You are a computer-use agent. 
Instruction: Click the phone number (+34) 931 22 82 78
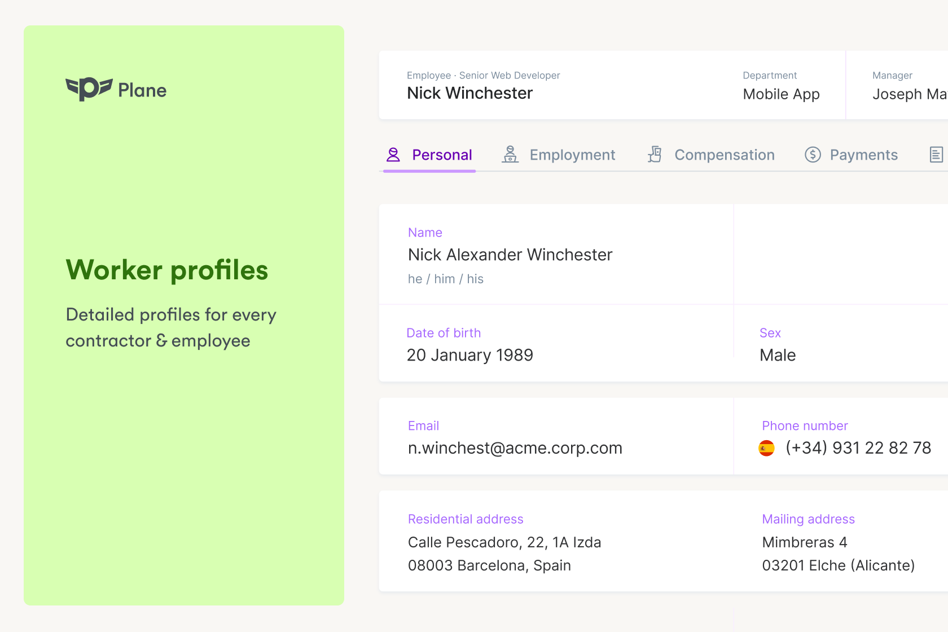[858, 448]
